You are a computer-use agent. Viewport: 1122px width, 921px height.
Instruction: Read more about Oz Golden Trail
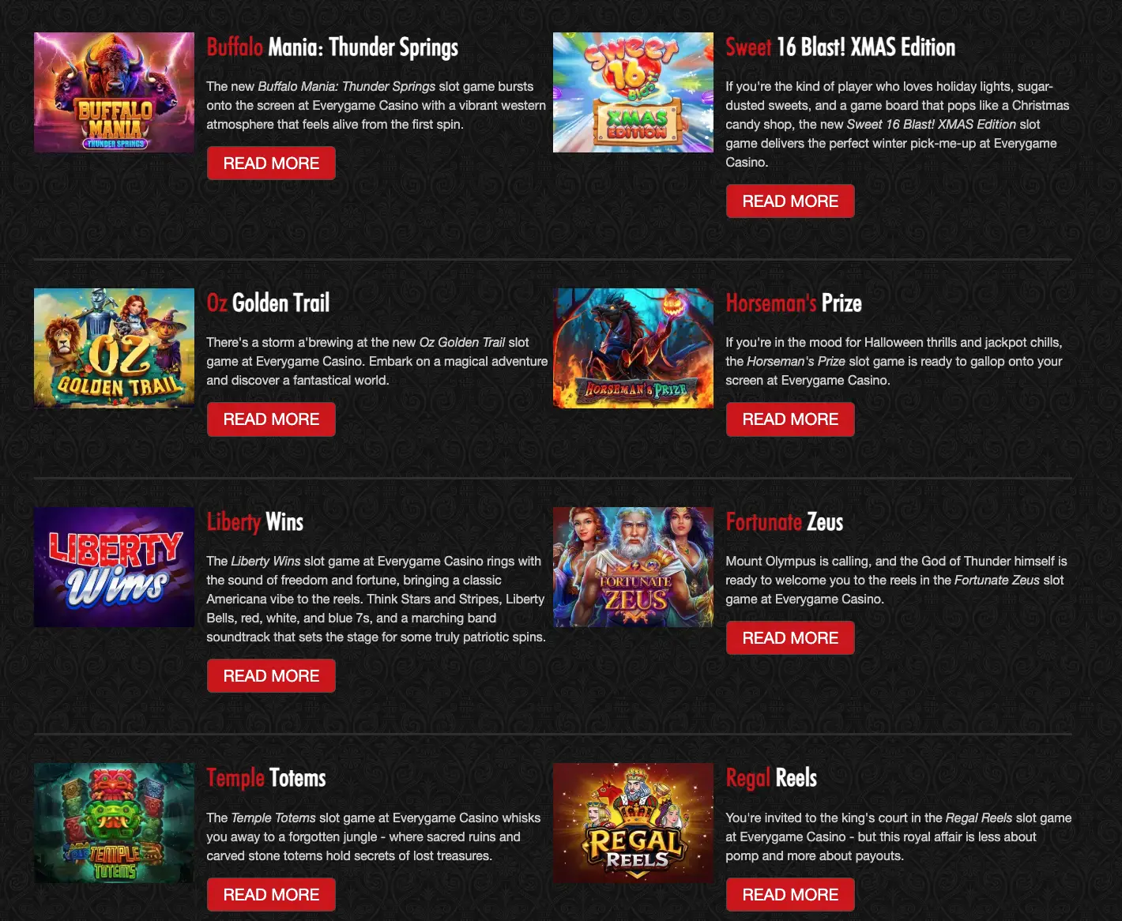point(271,419)
